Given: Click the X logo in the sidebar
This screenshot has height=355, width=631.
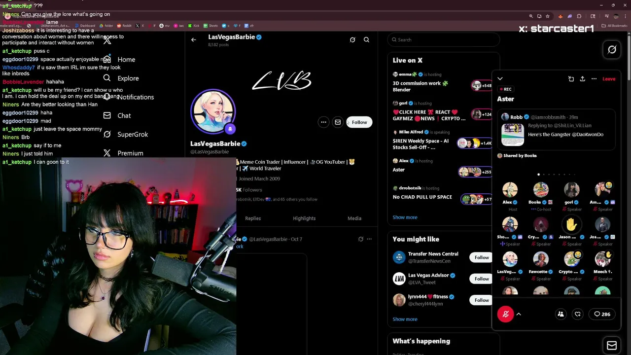Looking at the screenshot, I should [107, 40].
